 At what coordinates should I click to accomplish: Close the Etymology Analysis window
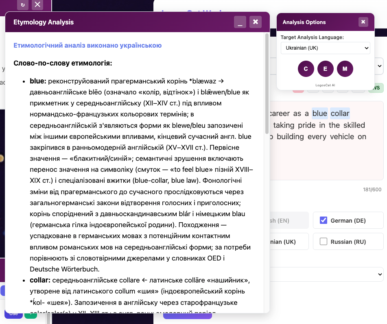[255, 22]
